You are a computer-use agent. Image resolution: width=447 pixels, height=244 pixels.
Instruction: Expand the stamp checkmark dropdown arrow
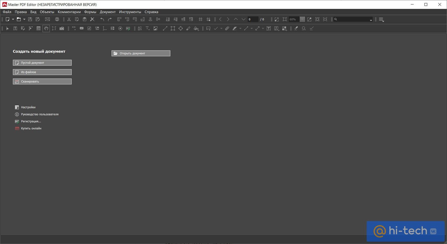(x=221, y=29)
